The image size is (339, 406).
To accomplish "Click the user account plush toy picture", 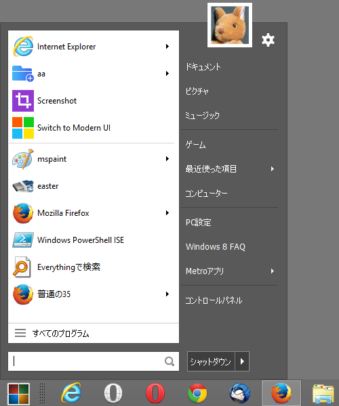I will [x=230, y=25].
